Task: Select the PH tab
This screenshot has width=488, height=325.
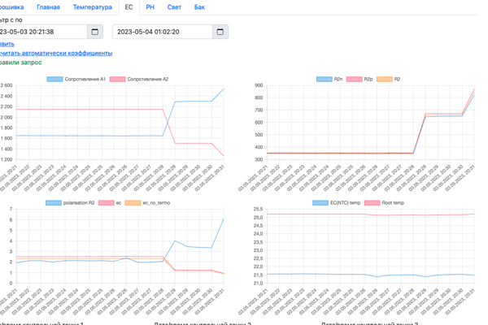Action: 150,6
